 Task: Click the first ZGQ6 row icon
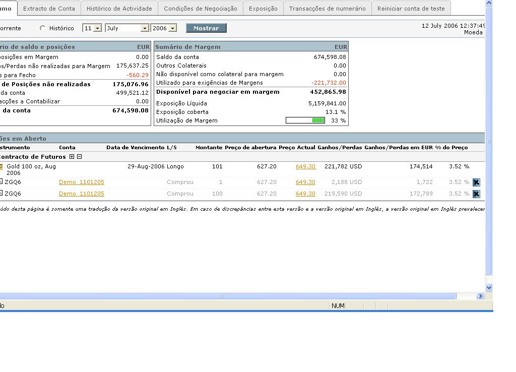point(2,182)
